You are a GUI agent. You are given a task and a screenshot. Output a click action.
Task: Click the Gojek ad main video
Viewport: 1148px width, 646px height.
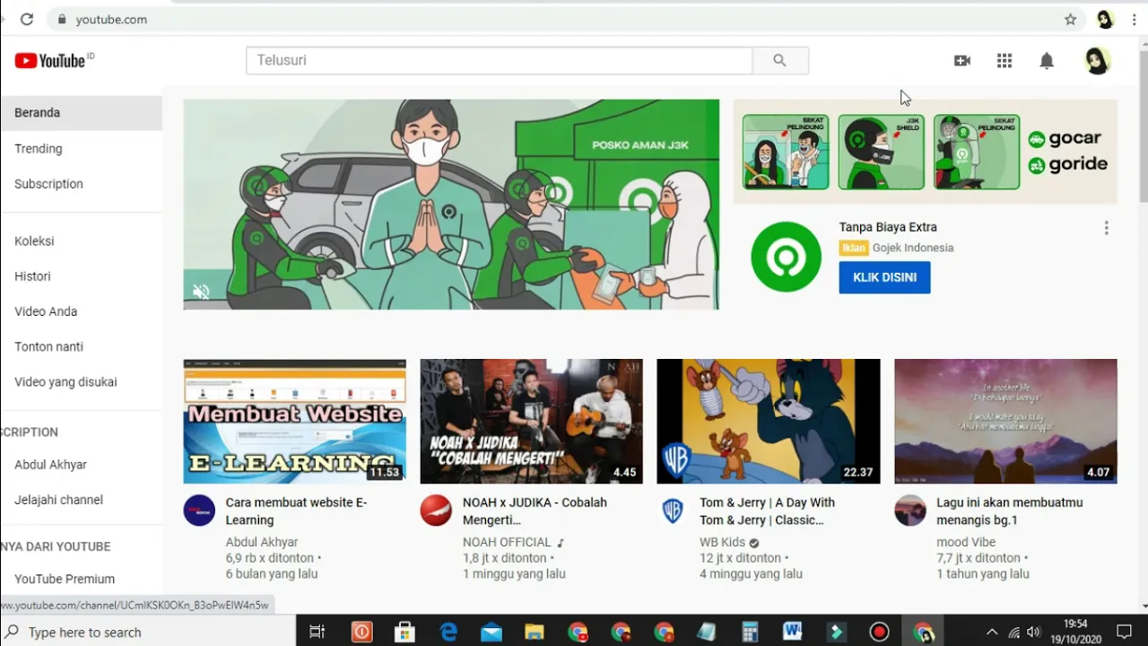pos(451,205)
